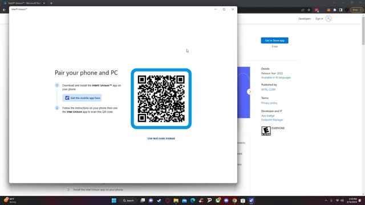Click the orange extension icon in browser toolbar

(x=328, y=10)
